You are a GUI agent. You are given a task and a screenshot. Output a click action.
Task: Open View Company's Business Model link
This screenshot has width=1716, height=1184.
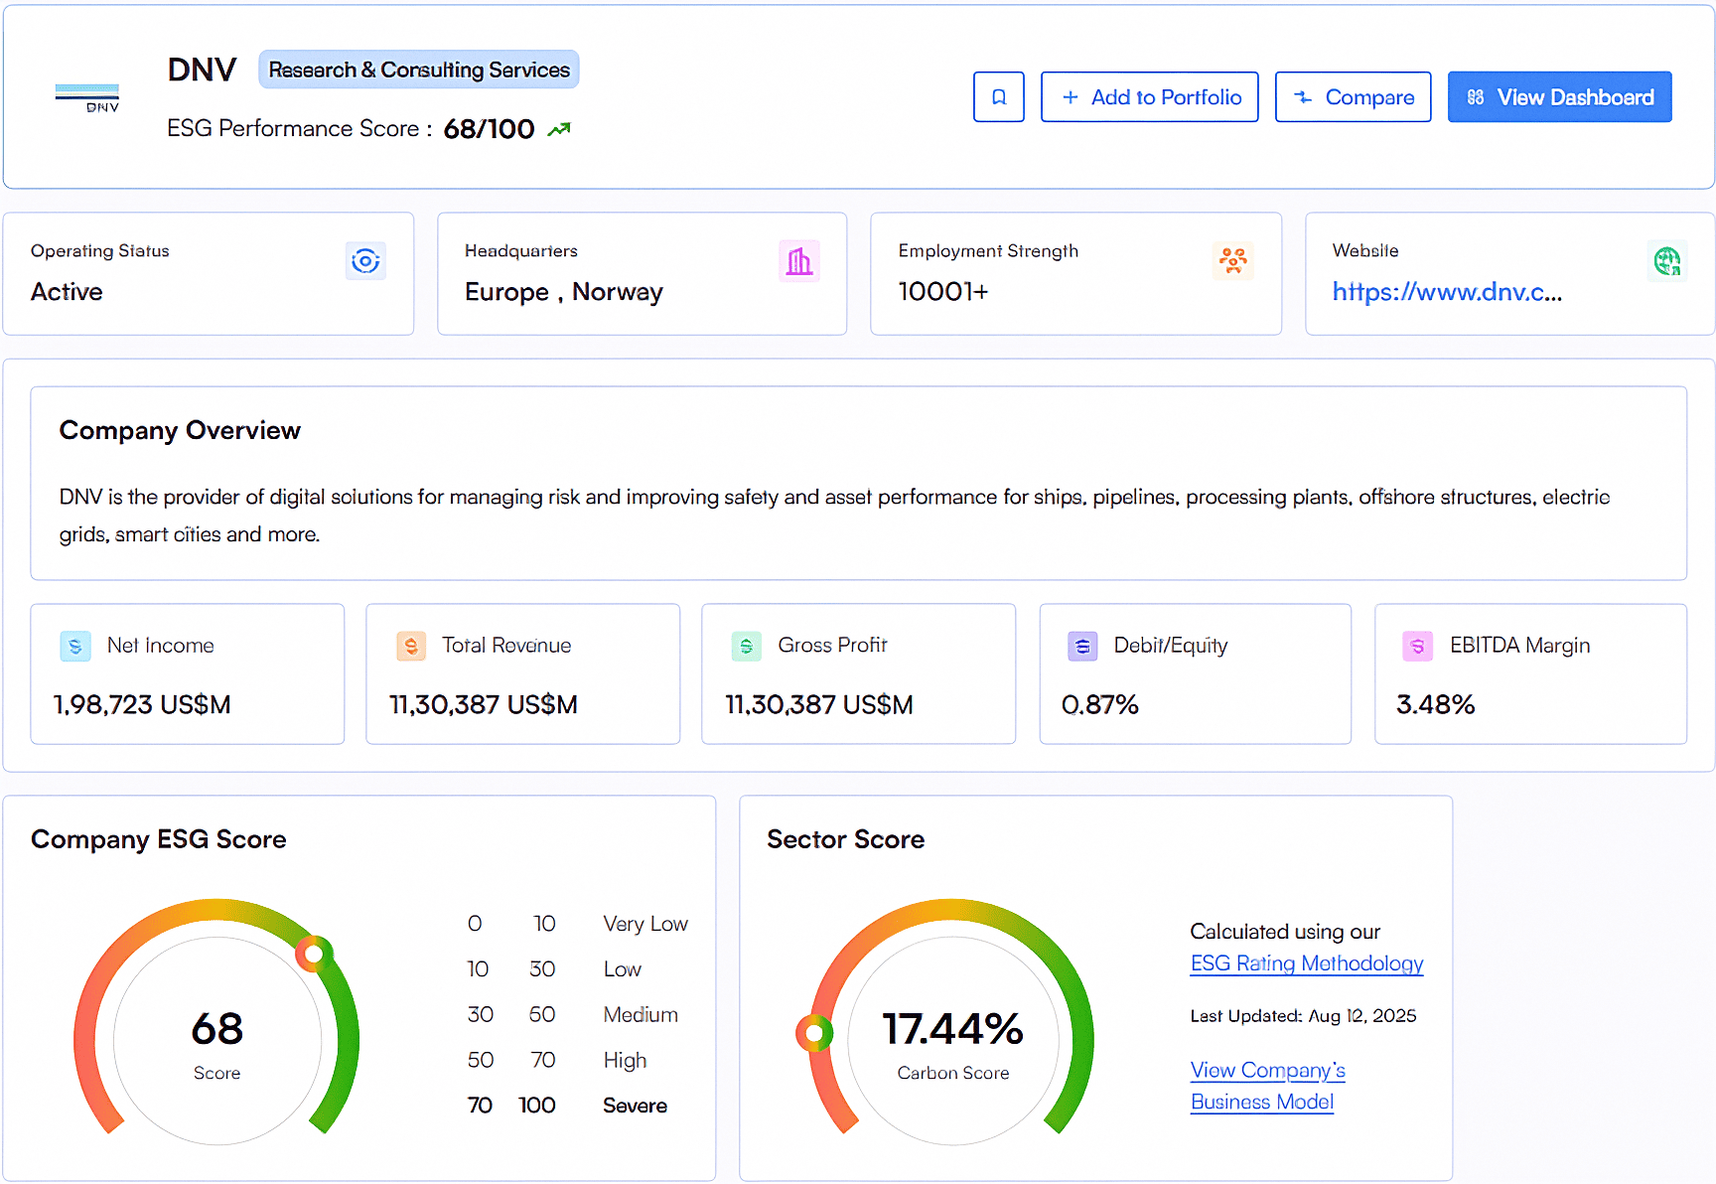tap(1268, 1086)
